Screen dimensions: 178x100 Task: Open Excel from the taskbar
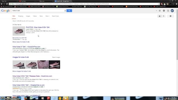pos(31,98)
